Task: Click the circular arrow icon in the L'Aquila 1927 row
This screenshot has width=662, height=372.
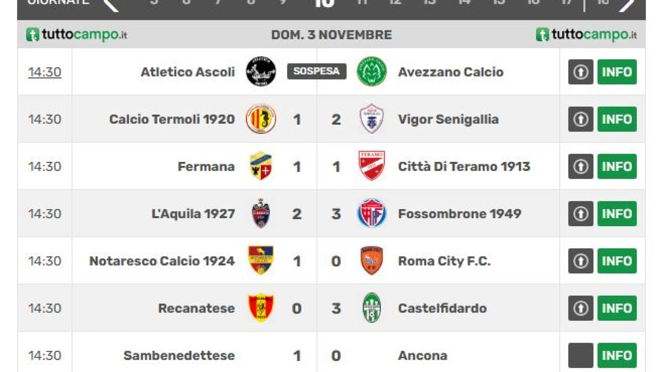Action: tap(581, 214)
